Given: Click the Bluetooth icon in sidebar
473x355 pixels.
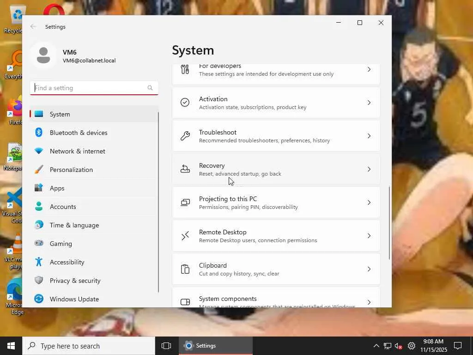Looking at the screenshot, I should 39,132.
